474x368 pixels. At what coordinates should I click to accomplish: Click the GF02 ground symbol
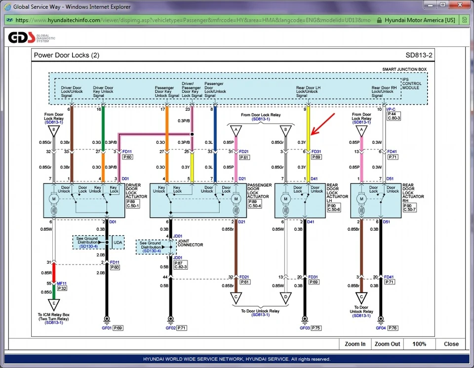pos(170,319)
